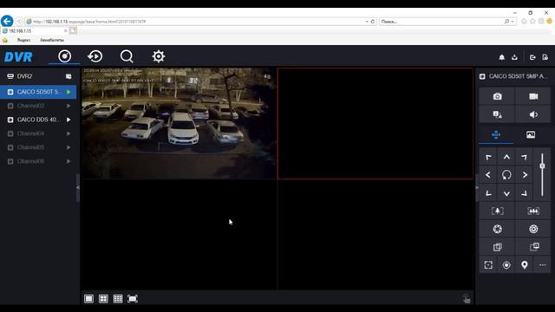Click focus near overlapping squares icon
This screenshot has width=555, height=312.
pos(497,247)
